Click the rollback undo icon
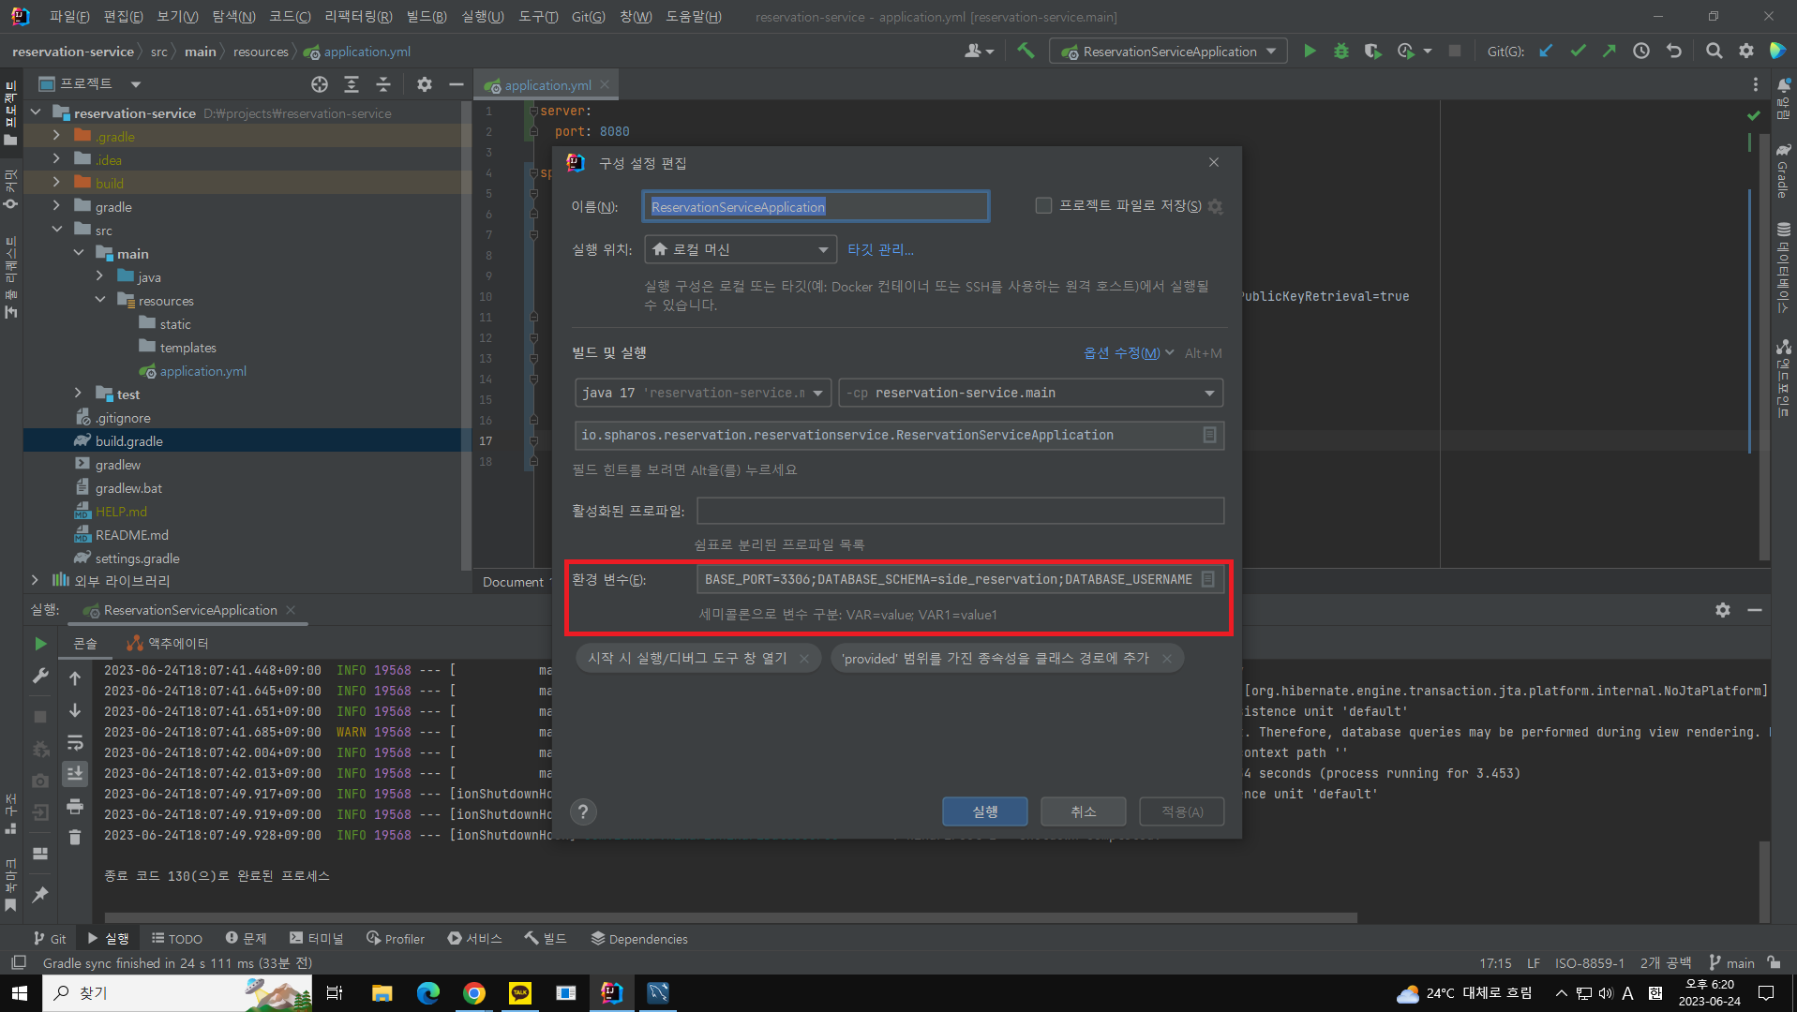Screen dimensions: 1797x1012 (1674, 52)
